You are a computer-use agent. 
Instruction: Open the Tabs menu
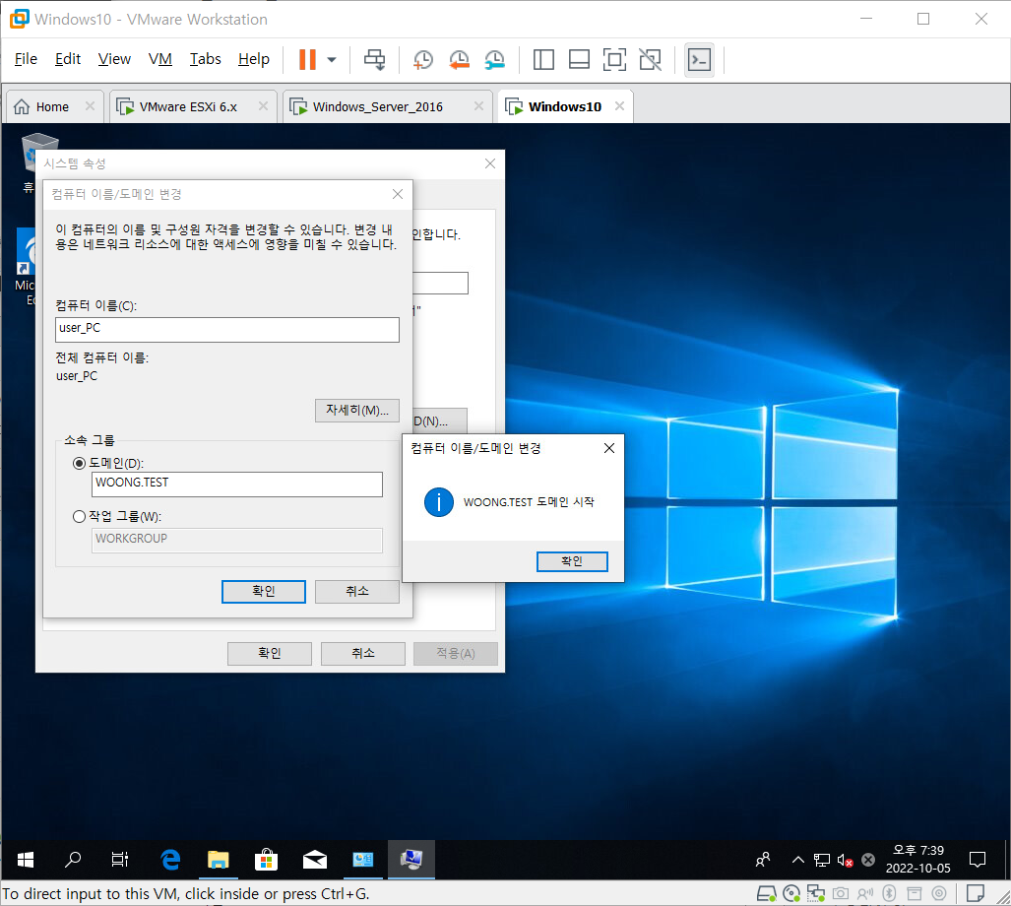pyautogui.click(x=205, y=59)
